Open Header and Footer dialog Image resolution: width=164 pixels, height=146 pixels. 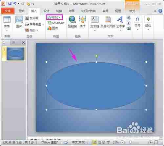pos(108,19)
